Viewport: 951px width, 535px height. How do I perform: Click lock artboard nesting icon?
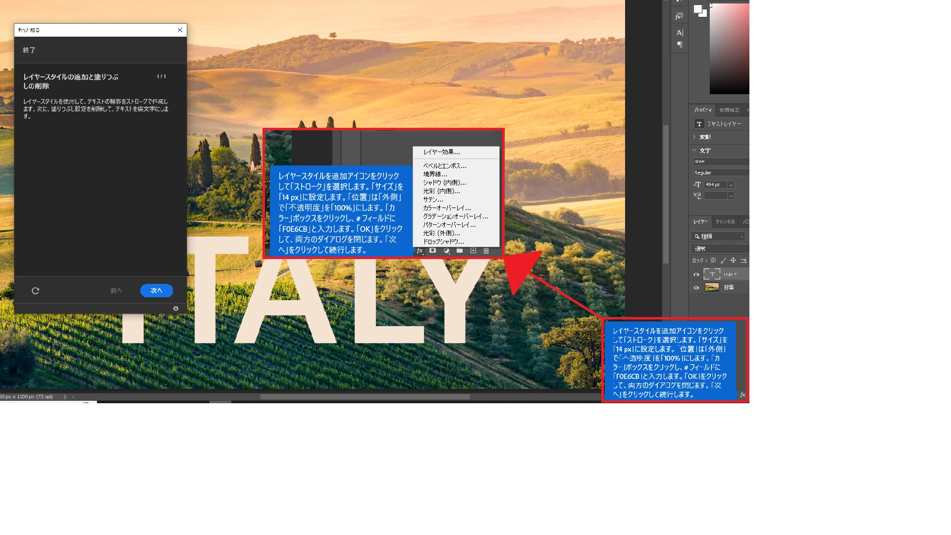[743, 260]
